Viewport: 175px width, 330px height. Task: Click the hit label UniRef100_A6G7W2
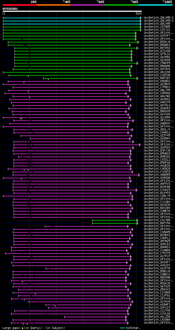(x=157, y=96)
